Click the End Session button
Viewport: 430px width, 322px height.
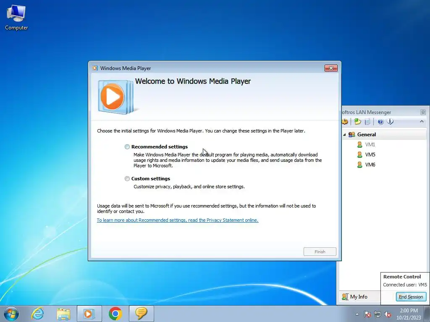(x=411, y=297)
